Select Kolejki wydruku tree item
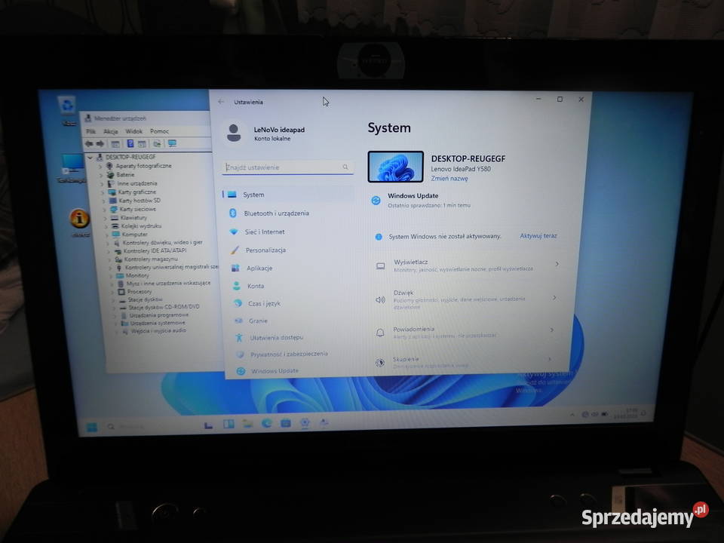Screen dimensions: 724x543 coord(141,225)
